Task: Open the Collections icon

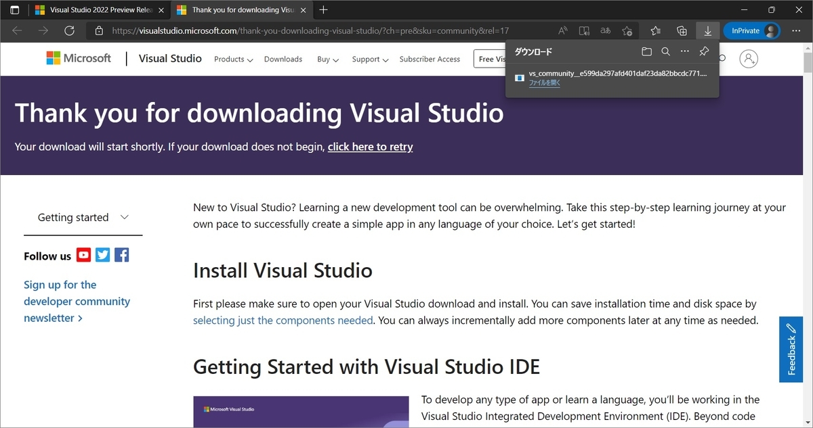Action: coord(682,31)
